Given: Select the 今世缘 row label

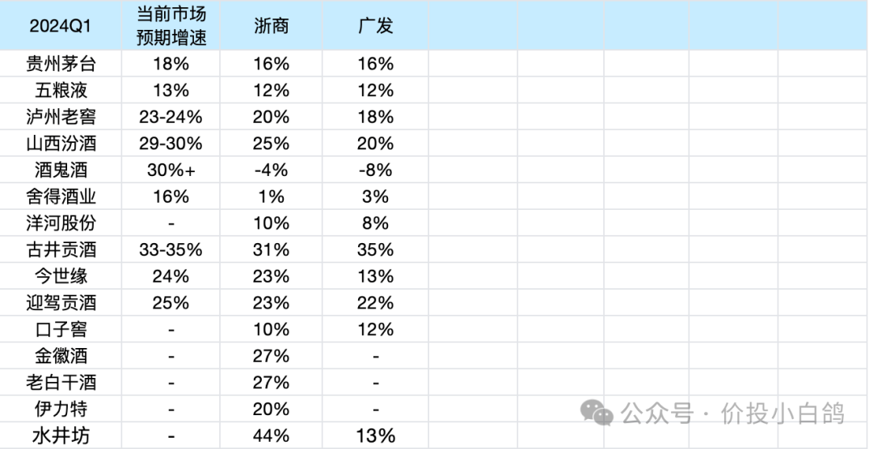Looking at the screenshot, I should [61, 276].
